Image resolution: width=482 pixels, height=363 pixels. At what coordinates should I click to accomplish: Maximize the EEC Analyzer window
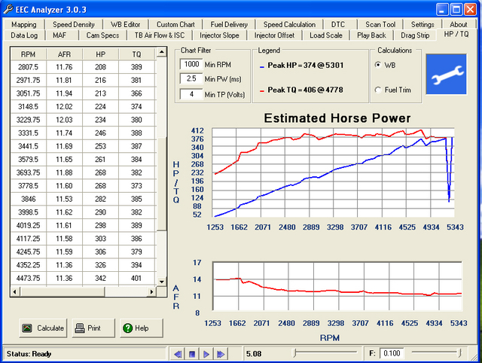(456, 10)
